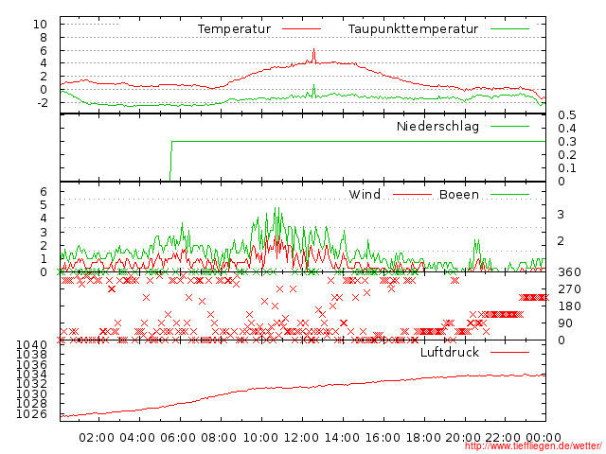
Task: Click the 10:00 time axis label
Action: 260,438
